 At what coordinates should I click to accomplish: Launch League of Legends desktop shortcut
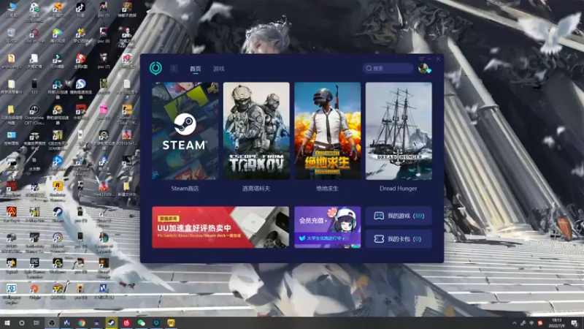tap(104, 243)
